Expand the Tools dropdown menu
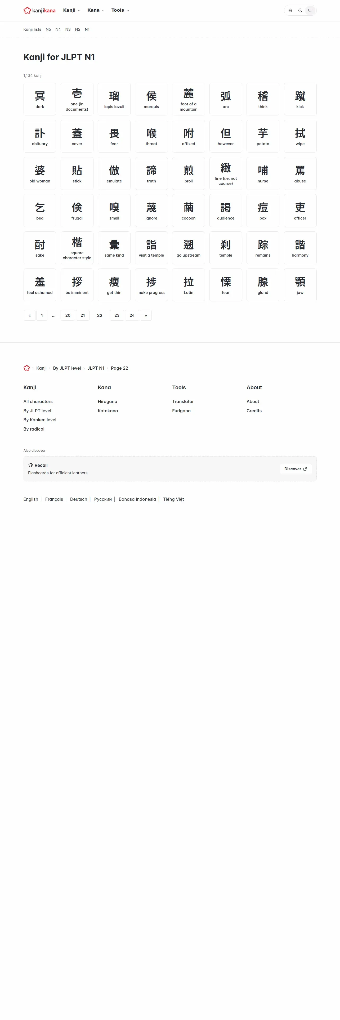Screen dimensions: 340x1020 coord(120,10)
